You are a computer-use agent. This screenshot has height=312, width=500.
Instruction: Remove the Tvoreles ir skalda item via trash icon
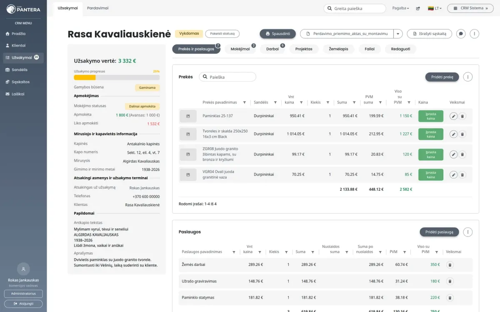click(x=462, y=134)
